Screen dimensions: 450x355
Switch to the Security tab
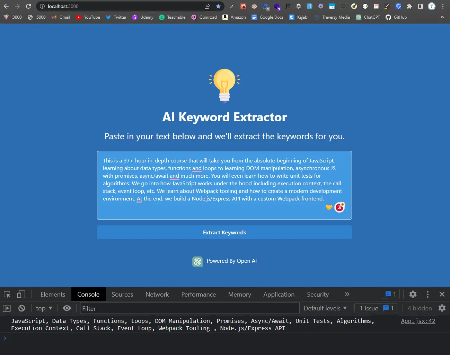[x=318, y=295]
